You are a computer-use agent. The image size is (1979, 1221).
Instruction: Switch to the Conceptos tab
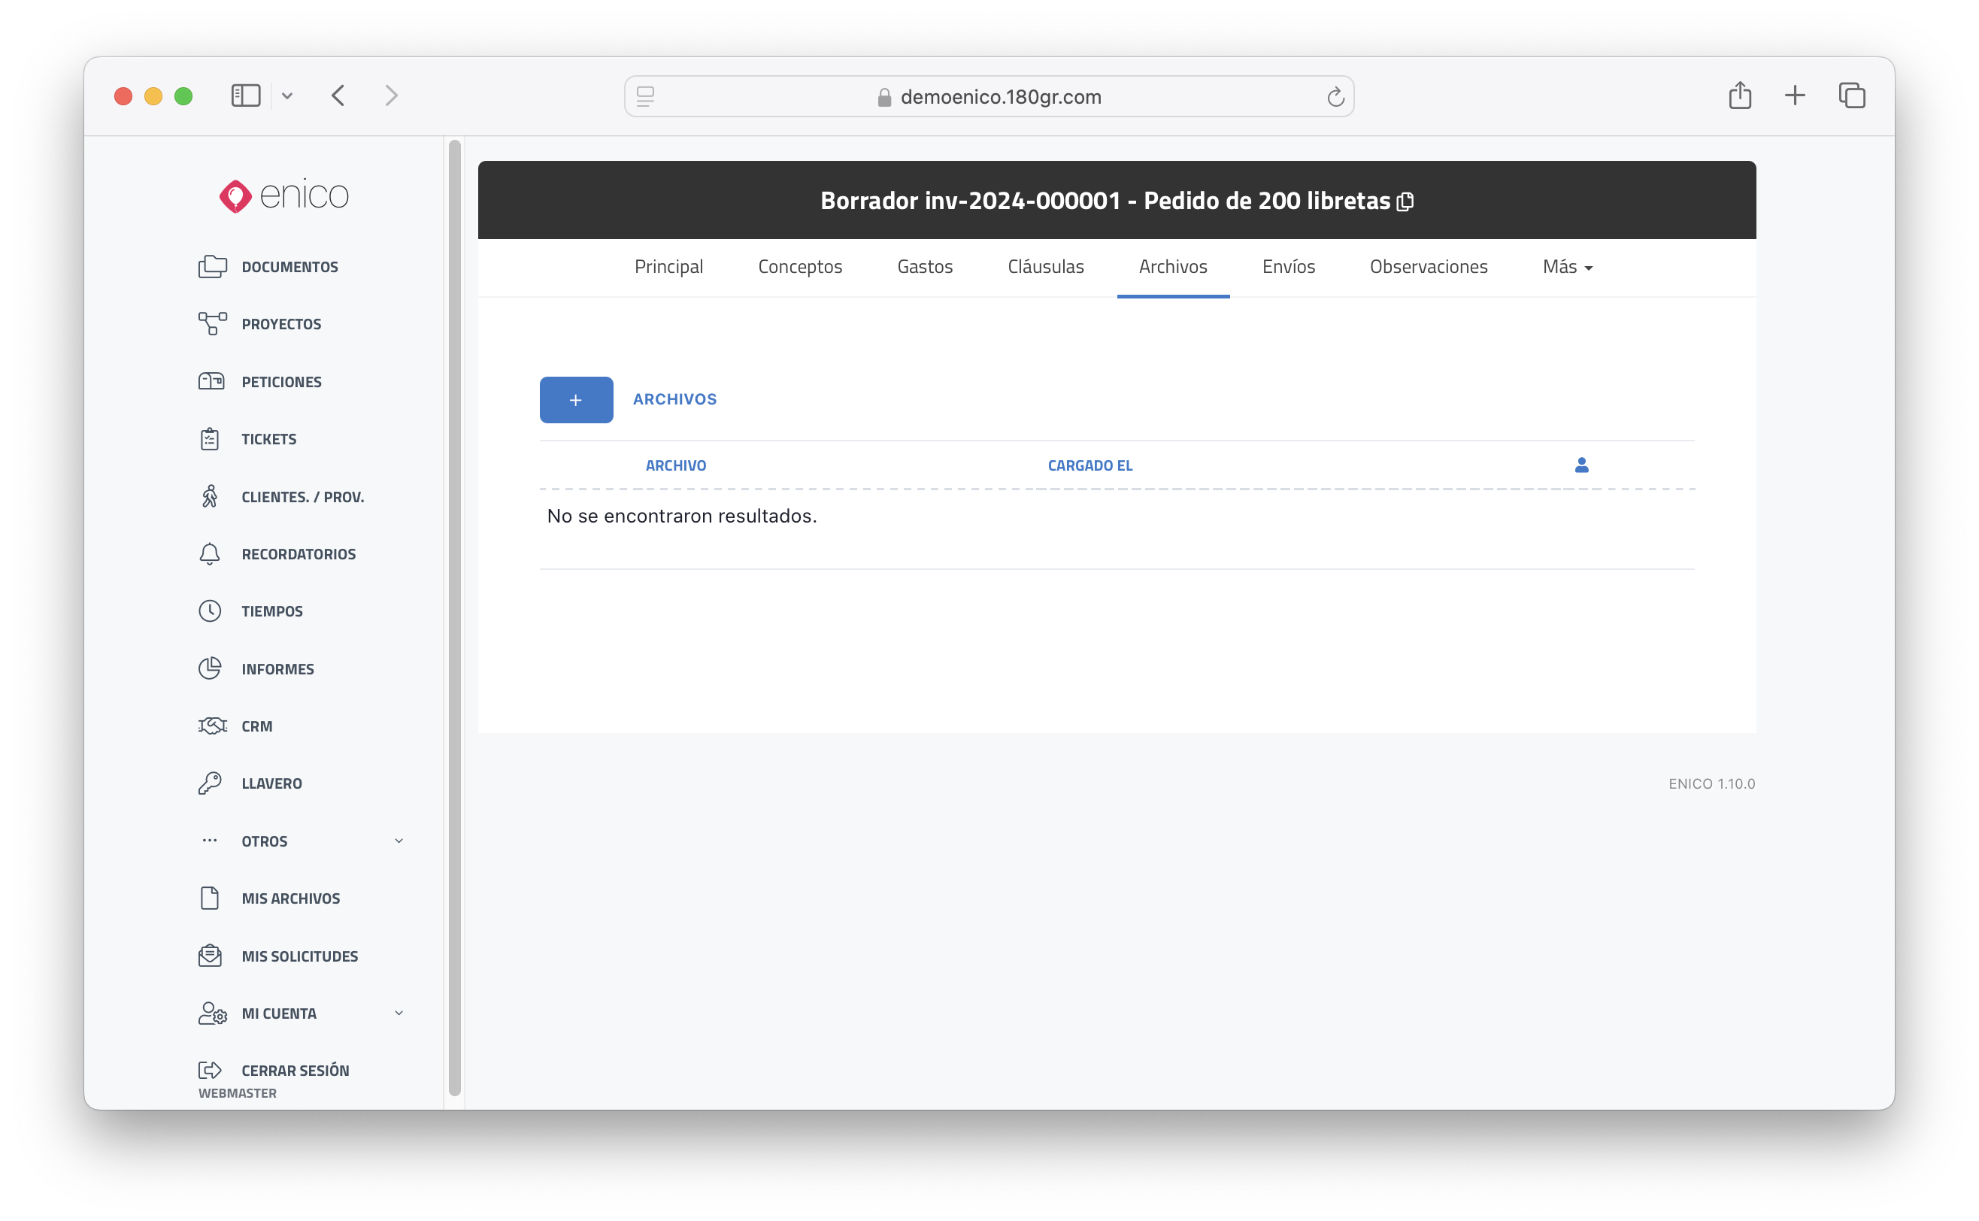click(799, 268)
